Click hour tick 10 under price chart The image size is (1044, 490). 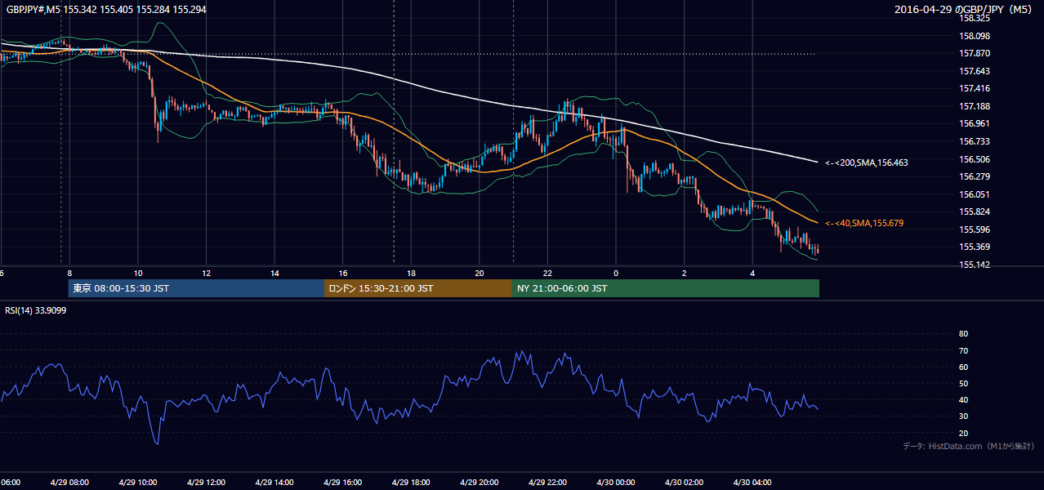[138, 273]
